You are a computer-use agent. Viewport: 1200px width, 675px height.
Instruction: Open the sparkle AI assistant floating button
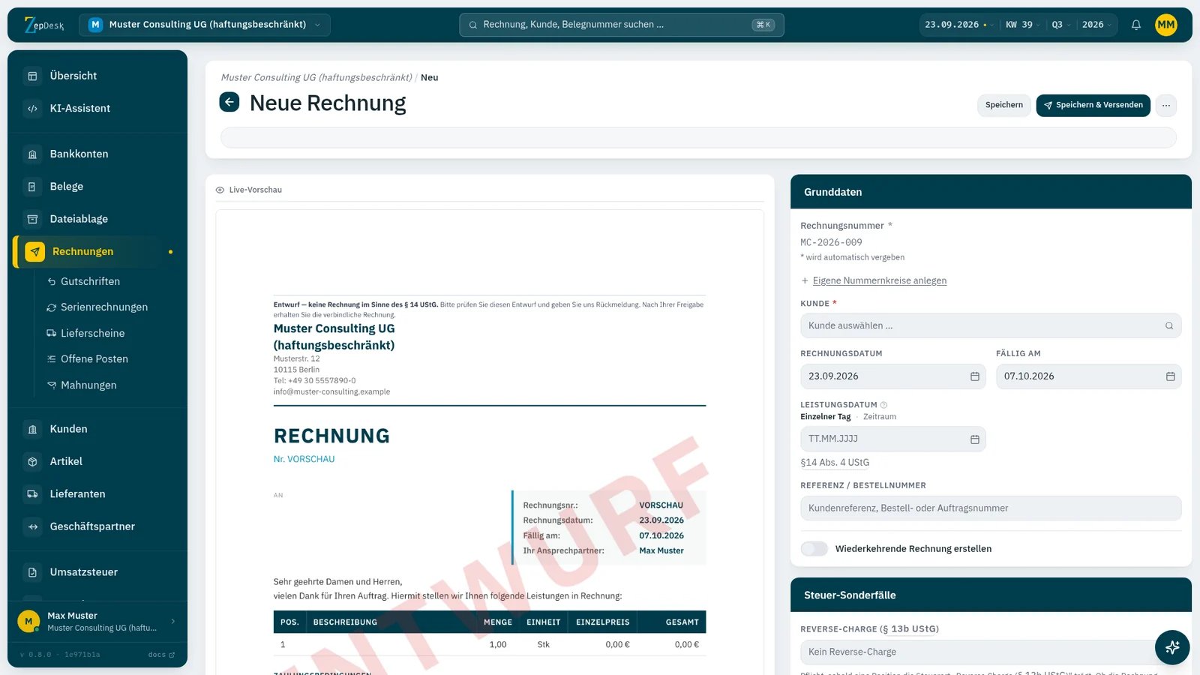(x=1172, y=647)
